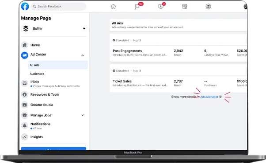Click Completed checkmark icon on Post Engagements card
Screen dimensions: 266x163
click(x=114, y=40)
